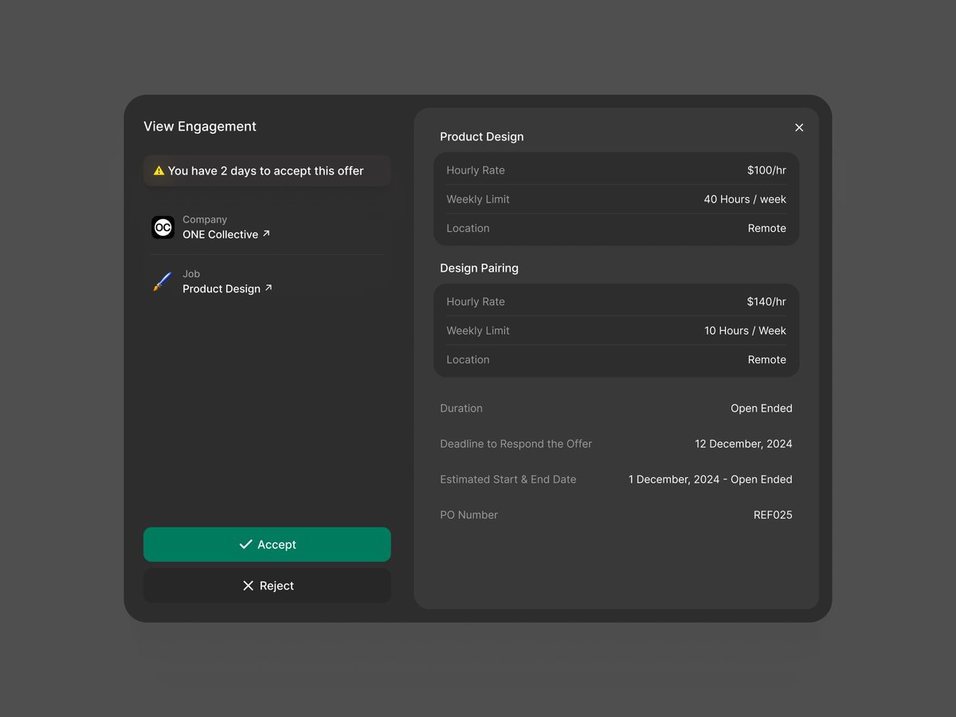
Task: Click the ONE Collective company logo
Action: coord(163,227)
